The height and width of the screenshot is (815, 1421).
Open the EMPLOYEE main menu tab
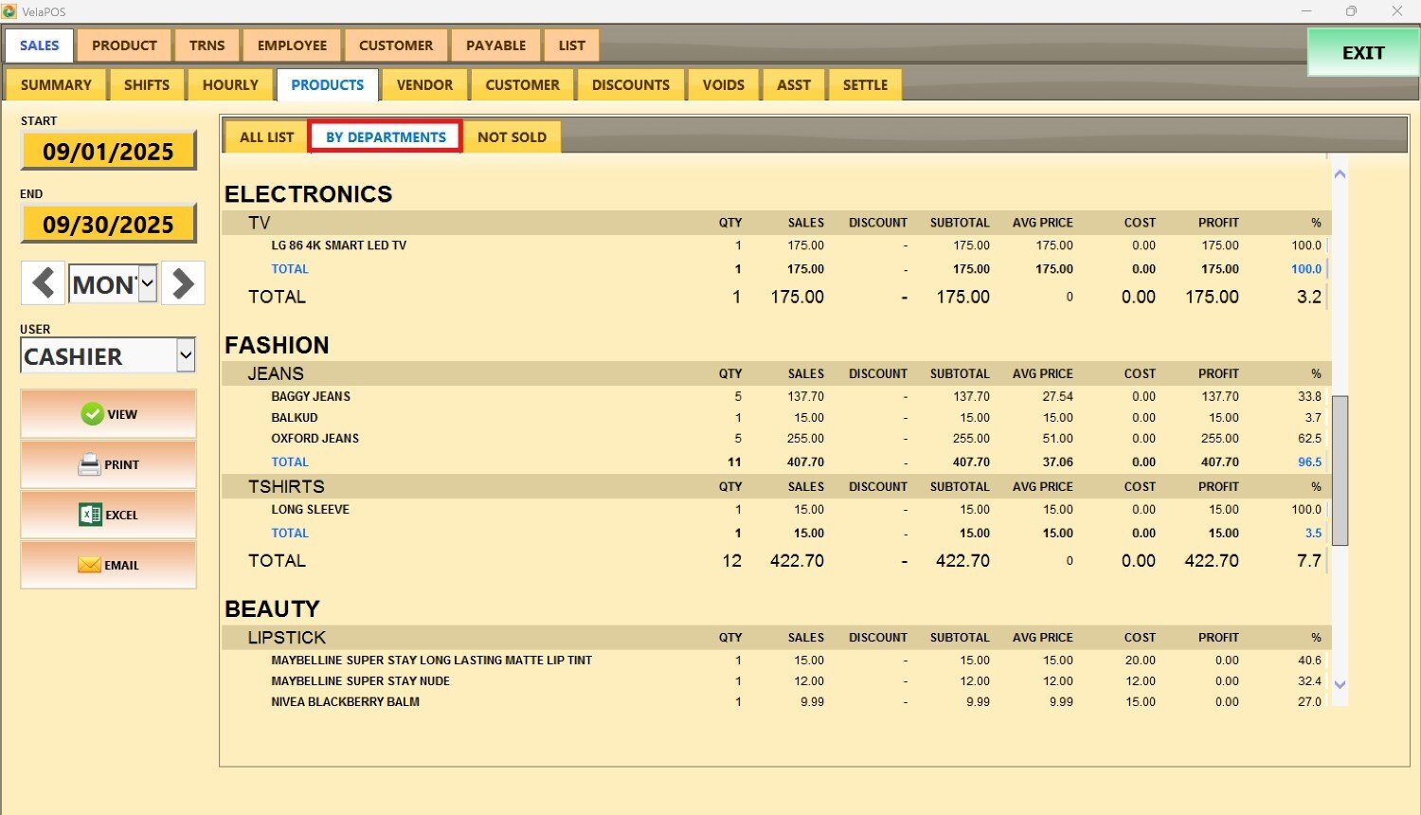(x=292, y=45)
